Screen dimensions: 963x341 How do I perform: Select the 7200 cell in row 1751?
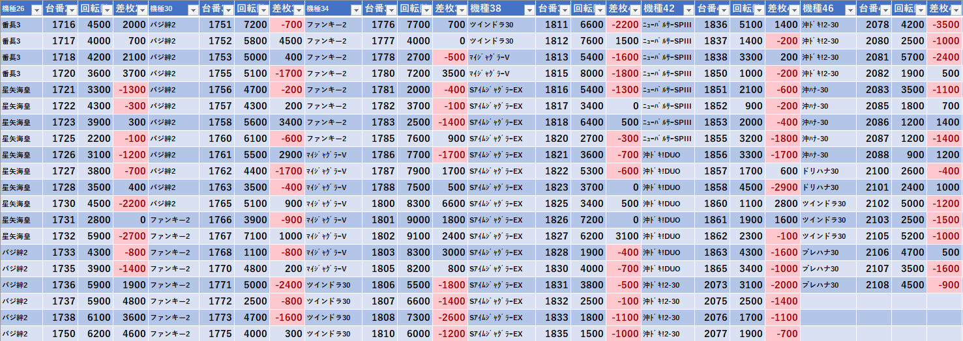coord(252,25)
